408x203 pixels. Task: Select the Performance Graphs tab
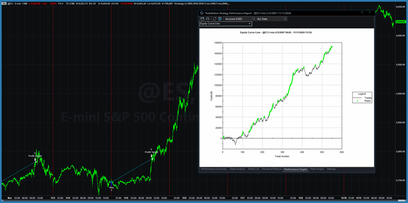(296, 169)
